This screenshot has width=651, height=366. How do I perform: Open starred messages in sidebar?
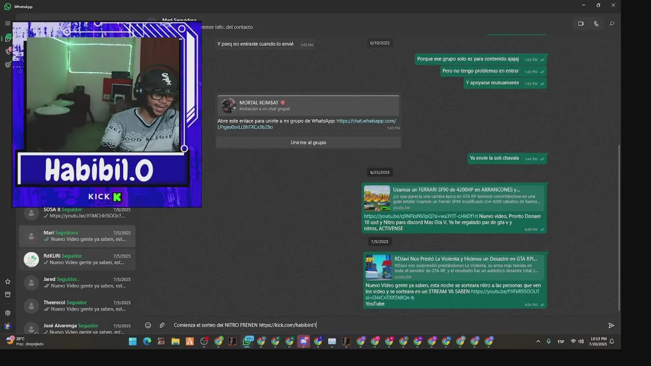pyautogui.click(x=8, y=282)
